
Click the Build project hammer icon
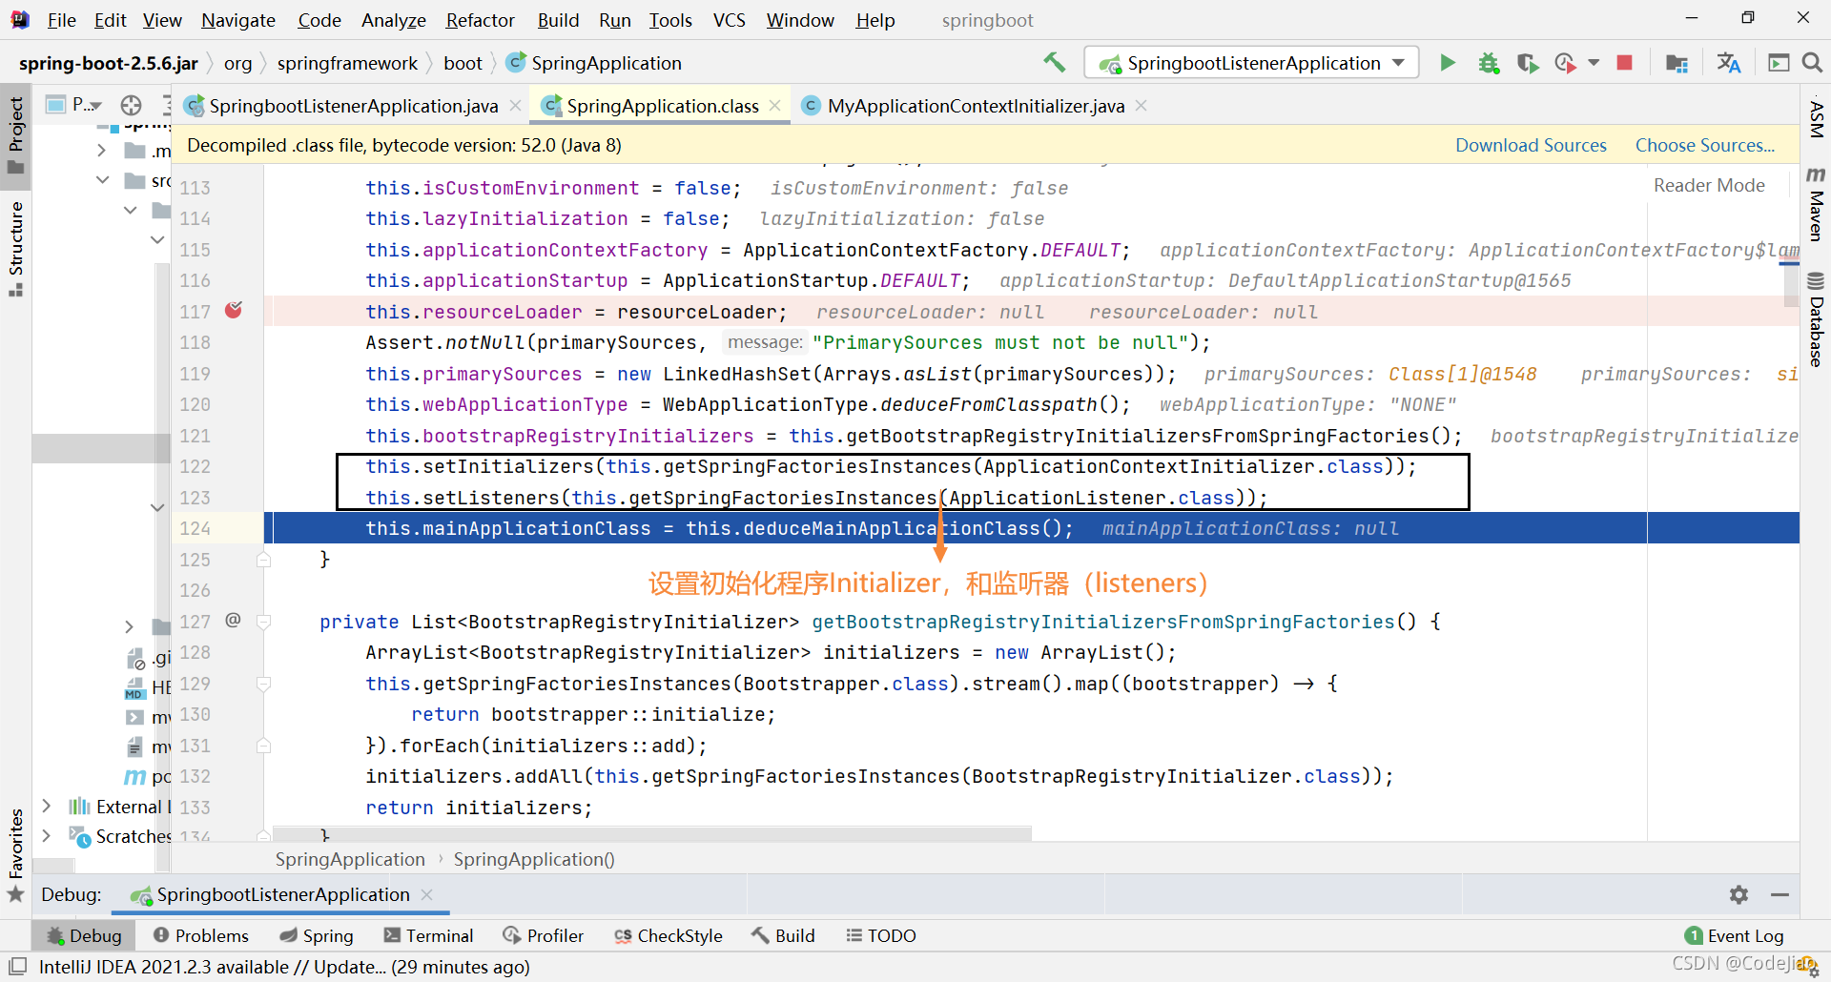coord(1054,63)
